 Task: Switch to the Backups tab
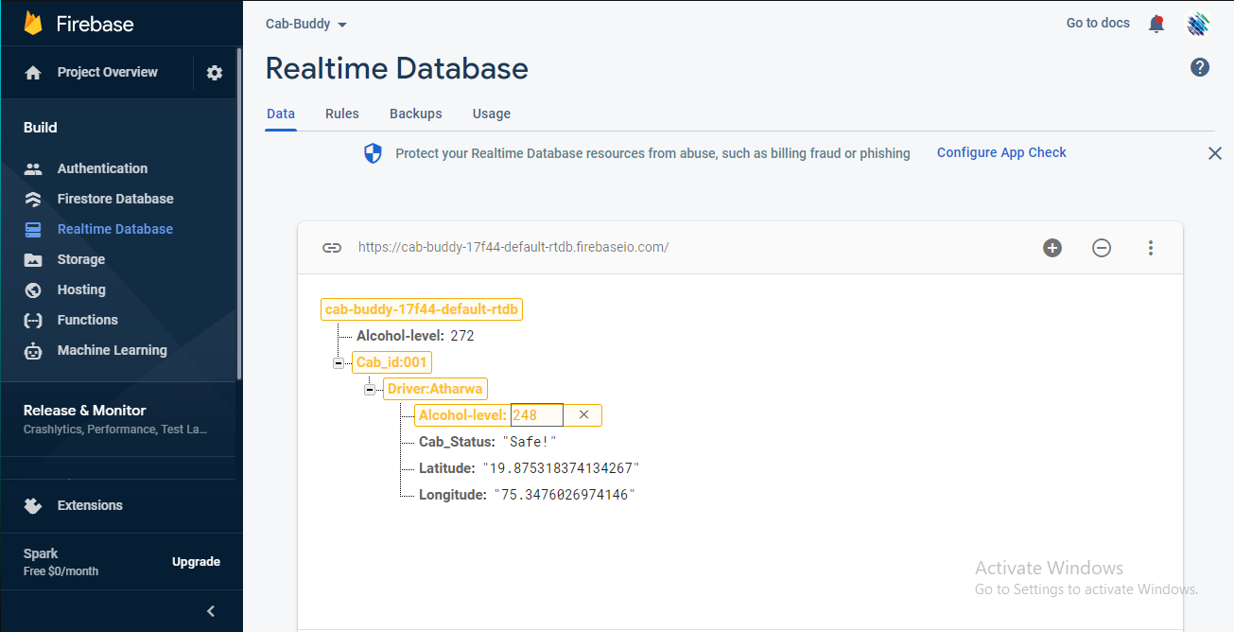click(x=416, y=114)
